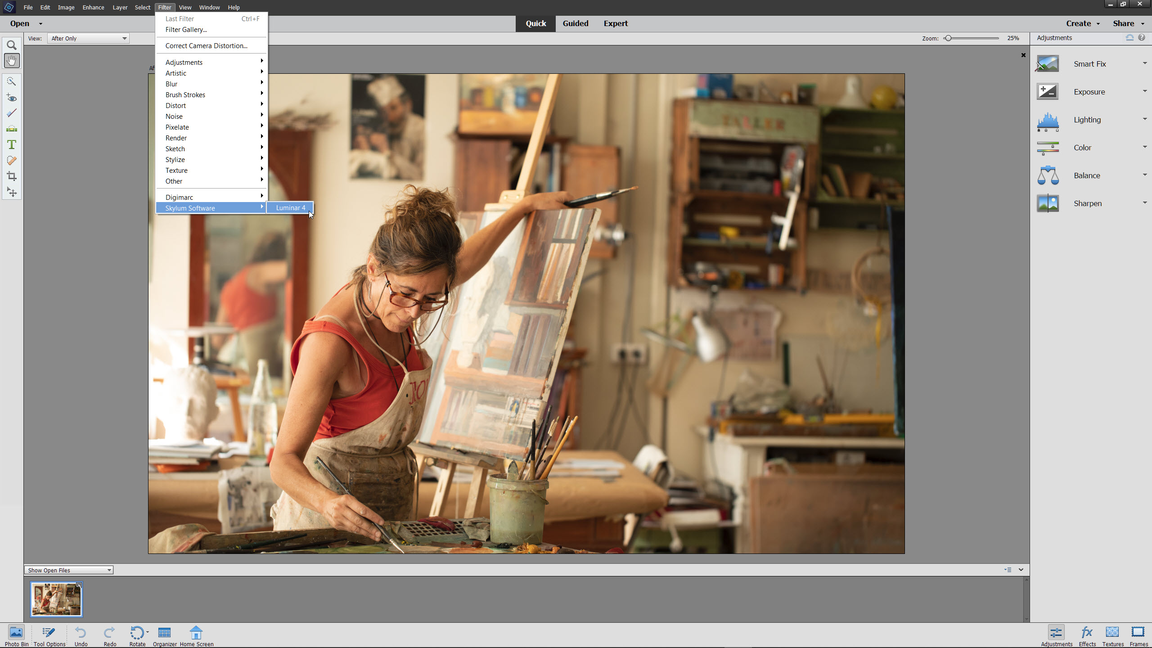The width and height of the screenshot is (1152, 648).
Task: Select the Zoom tool
Action: [x=11, y=45]
